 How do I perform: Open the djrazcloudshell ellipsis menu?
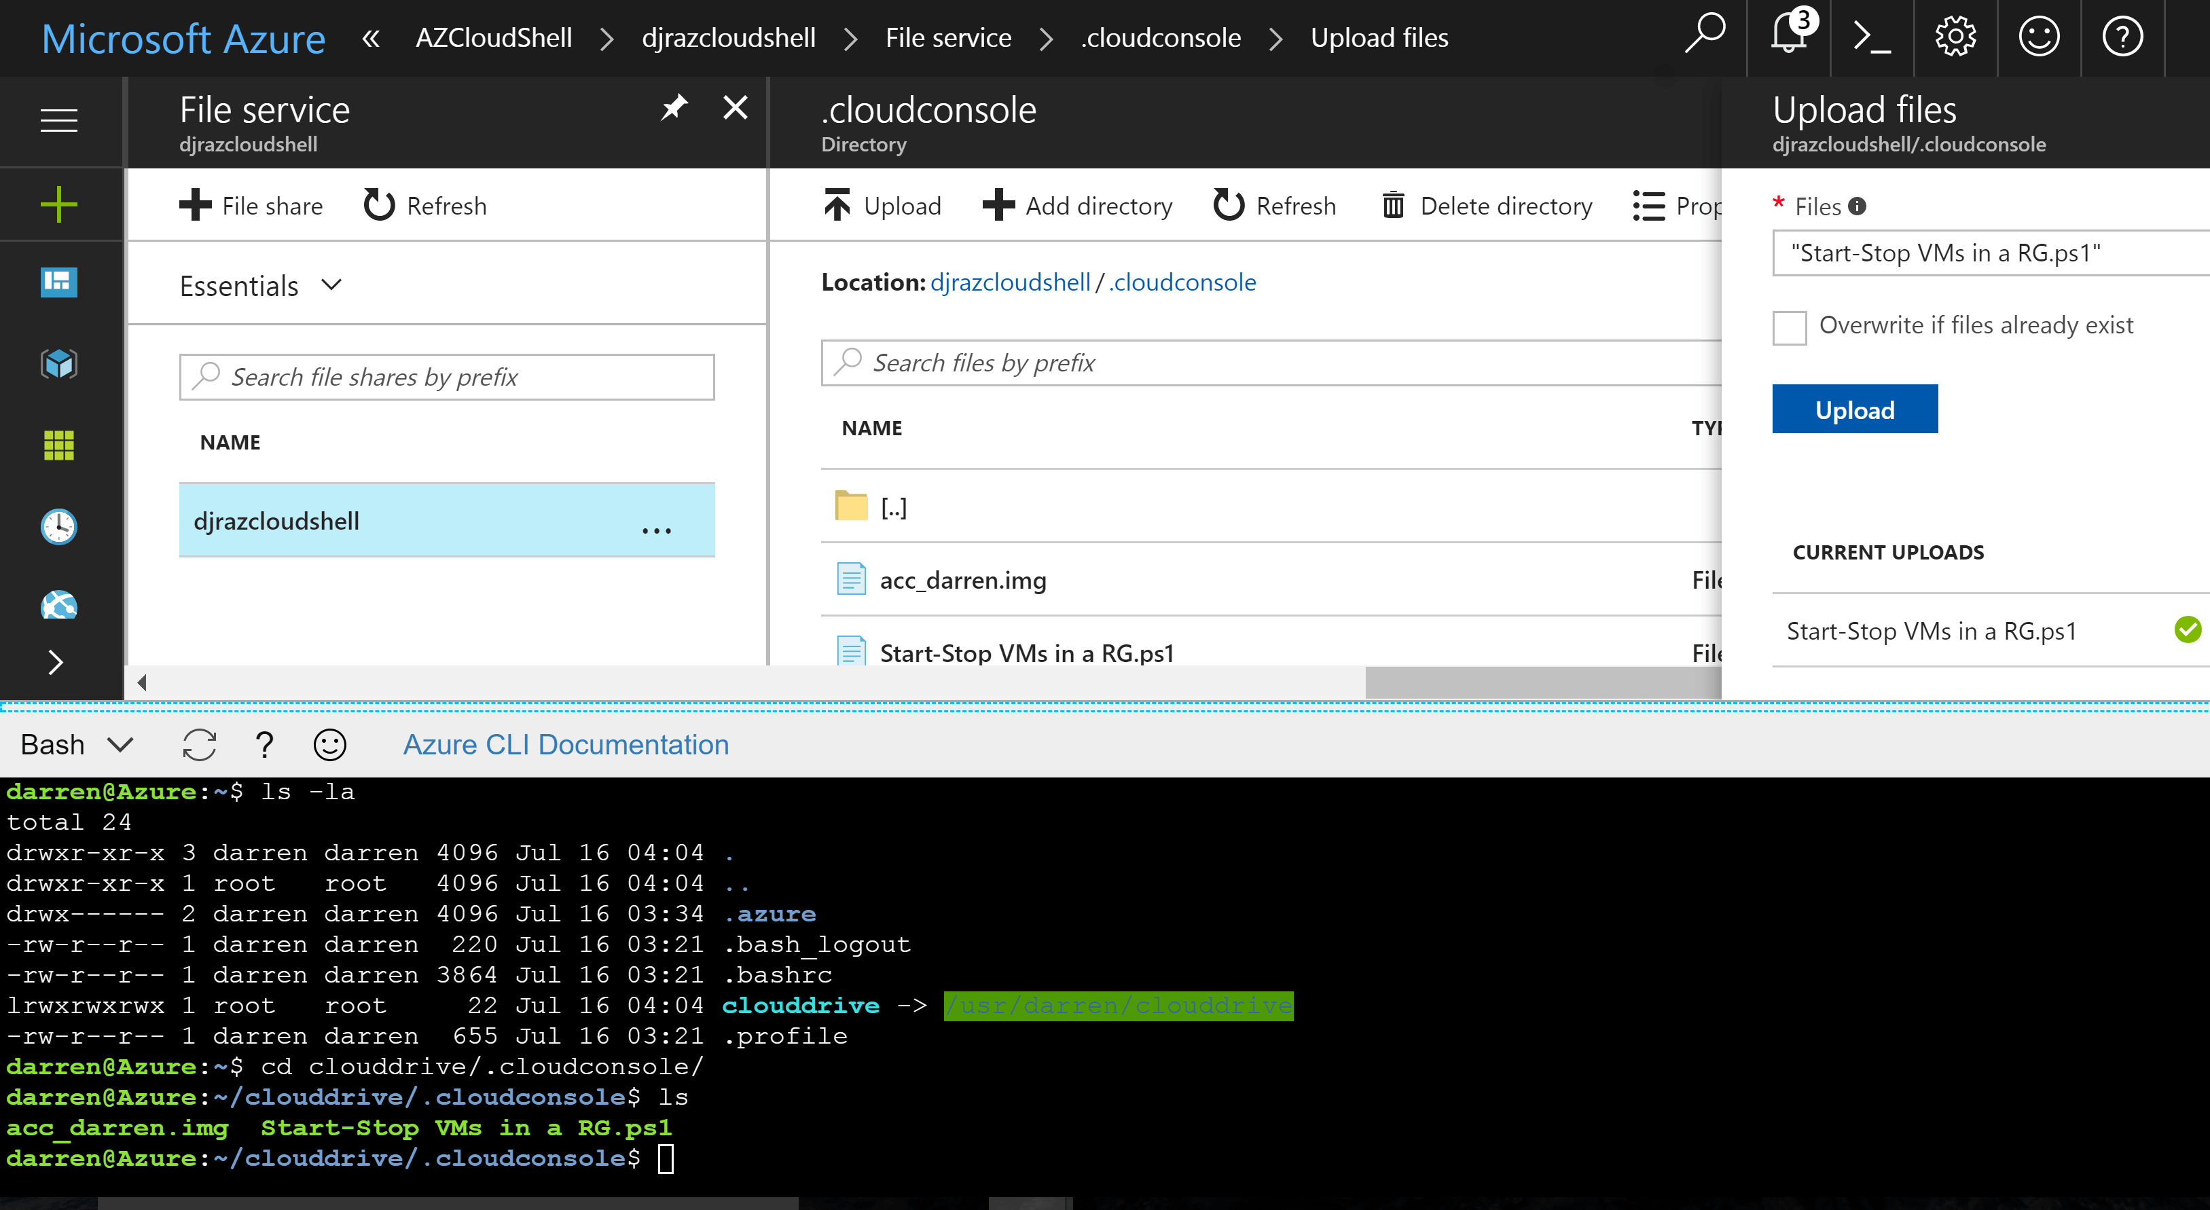656,531
